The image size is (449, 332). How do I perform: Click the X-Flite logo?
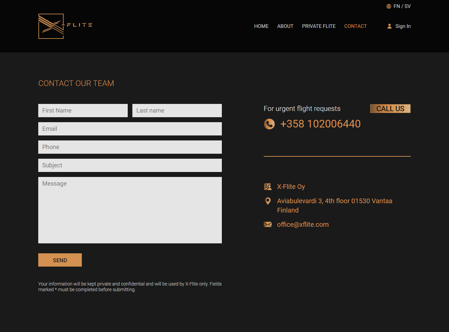coord(65,26)
